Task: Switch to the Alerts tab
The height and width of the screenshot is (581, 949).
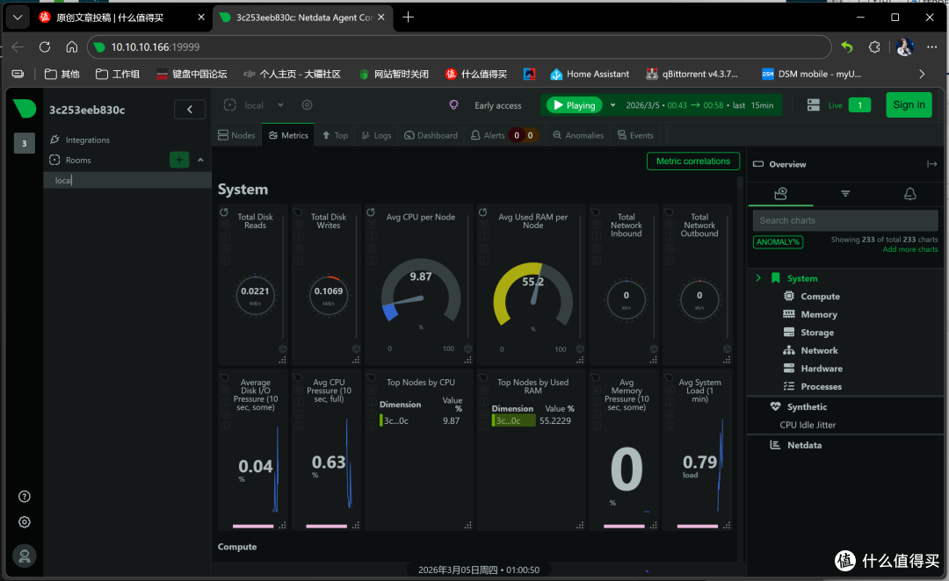Action: [x=503, y=135]
